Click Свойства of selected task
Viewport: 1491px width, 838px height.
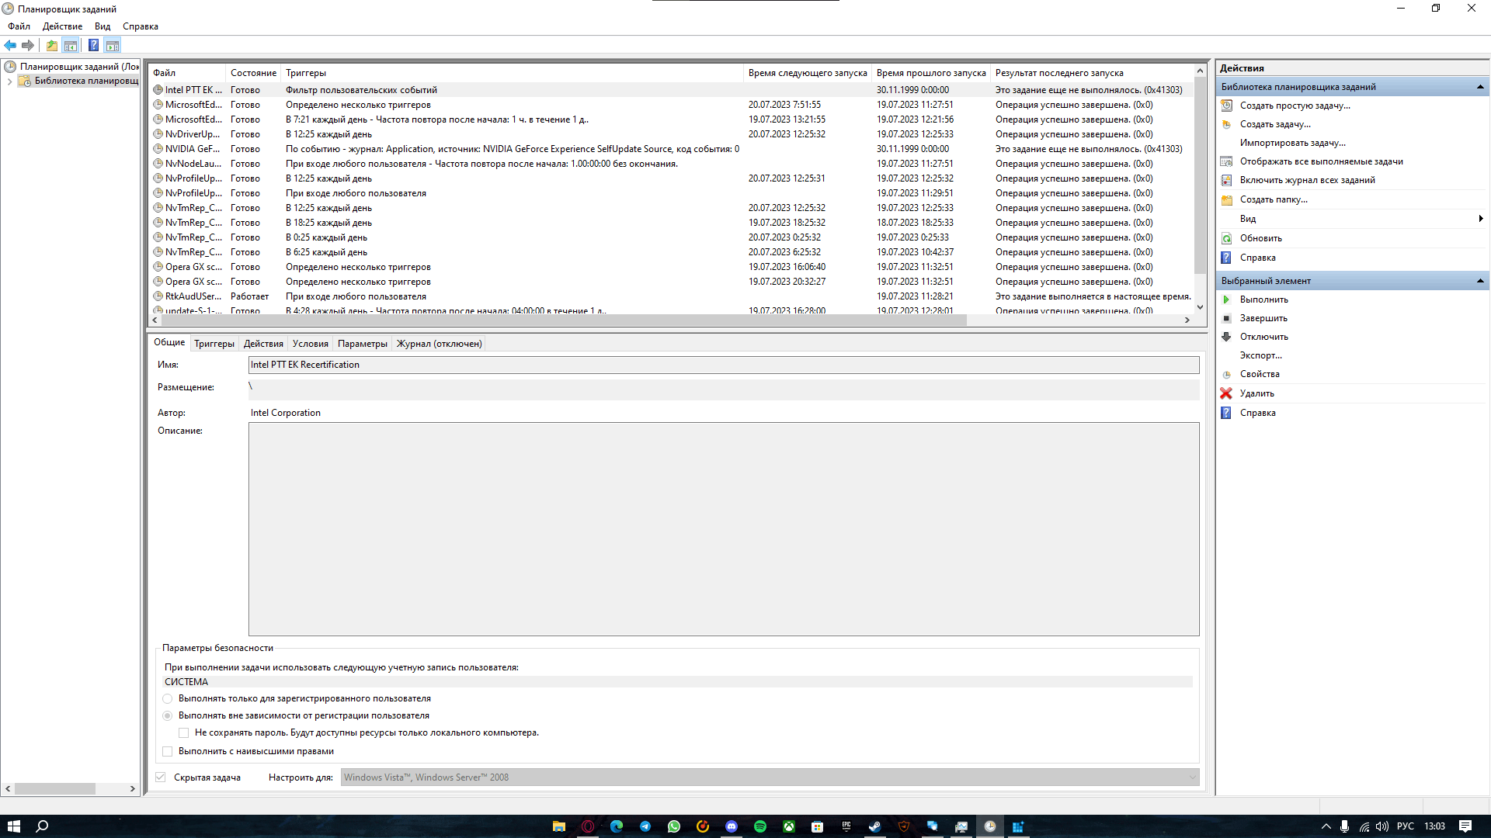[x=1259, y=374]
